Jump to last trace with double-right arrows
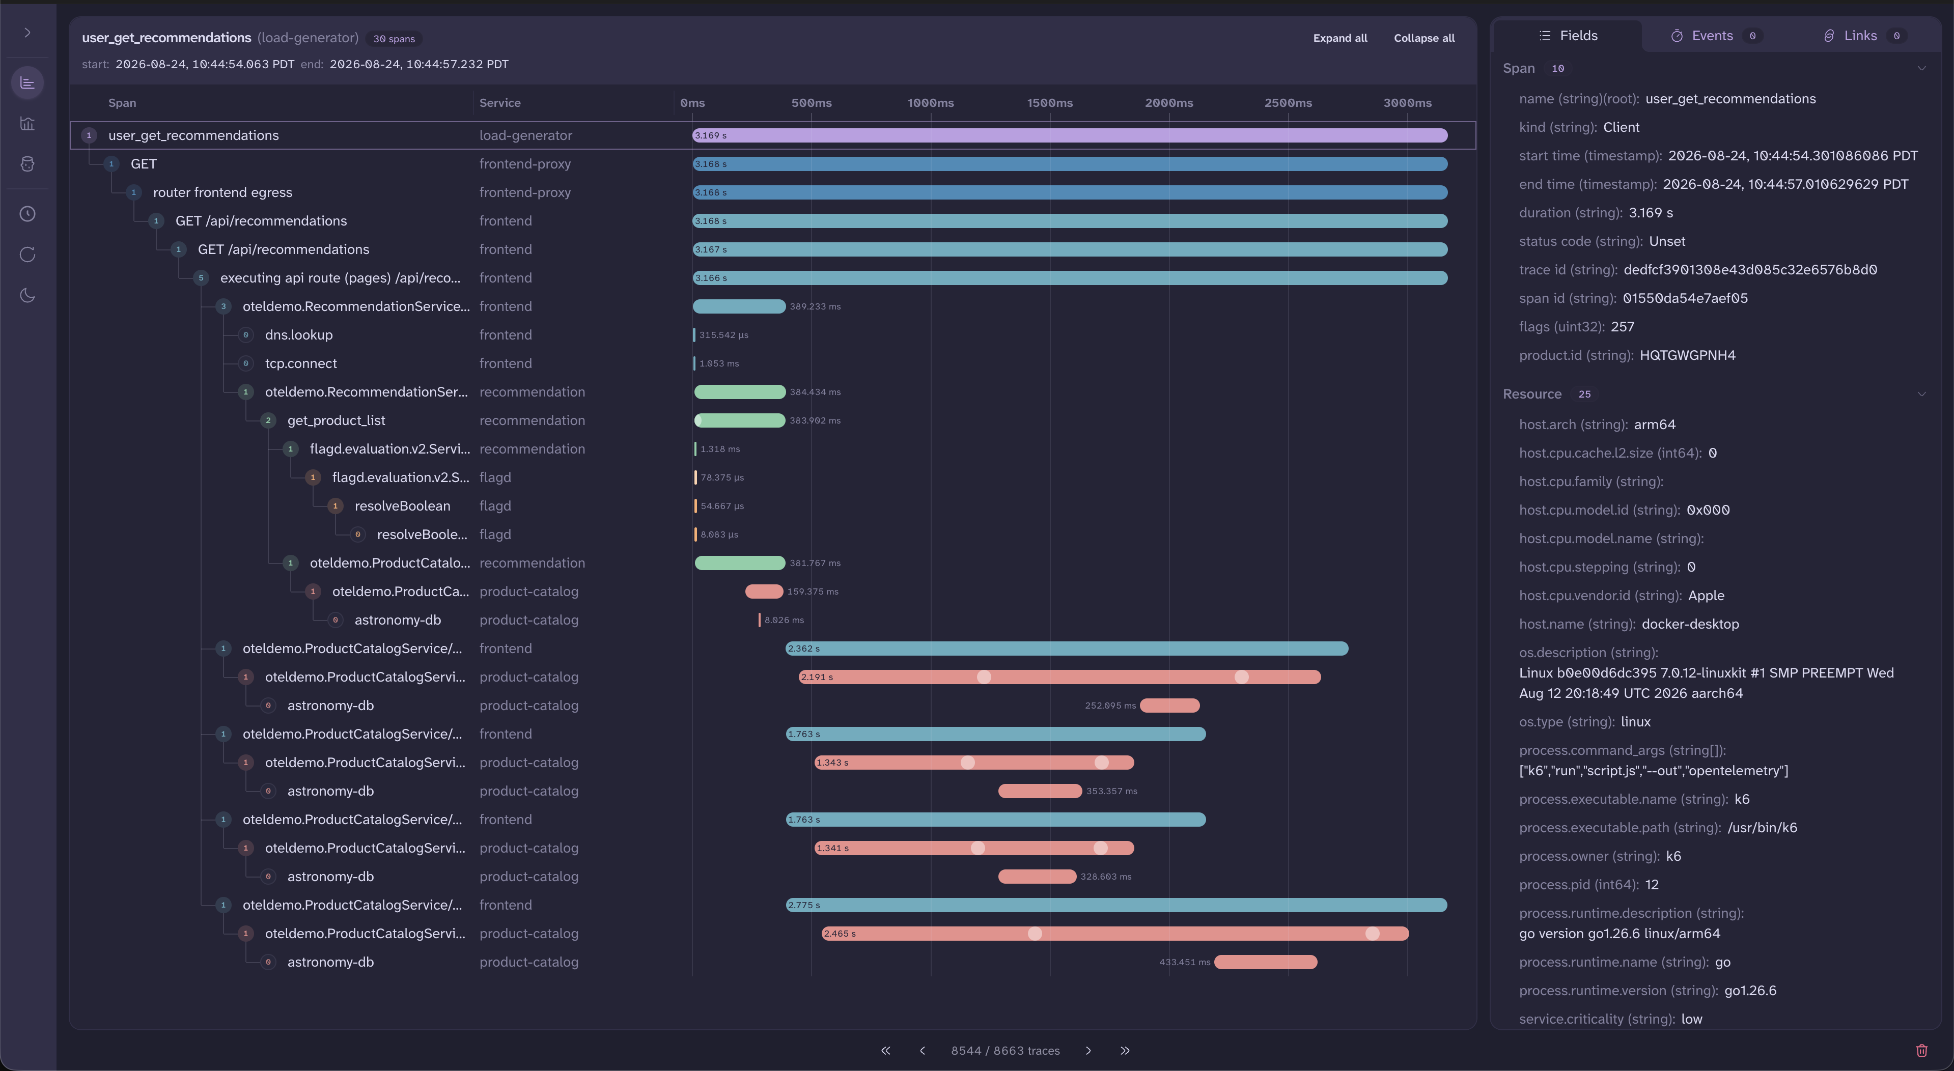Image resolution: width=1954 pixels, height=1071 pixels. click(1125, 1051)
